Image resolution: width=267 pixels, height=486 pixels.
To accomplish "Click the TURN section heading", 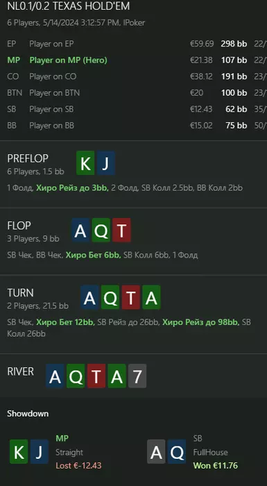I will click(20, 292).
